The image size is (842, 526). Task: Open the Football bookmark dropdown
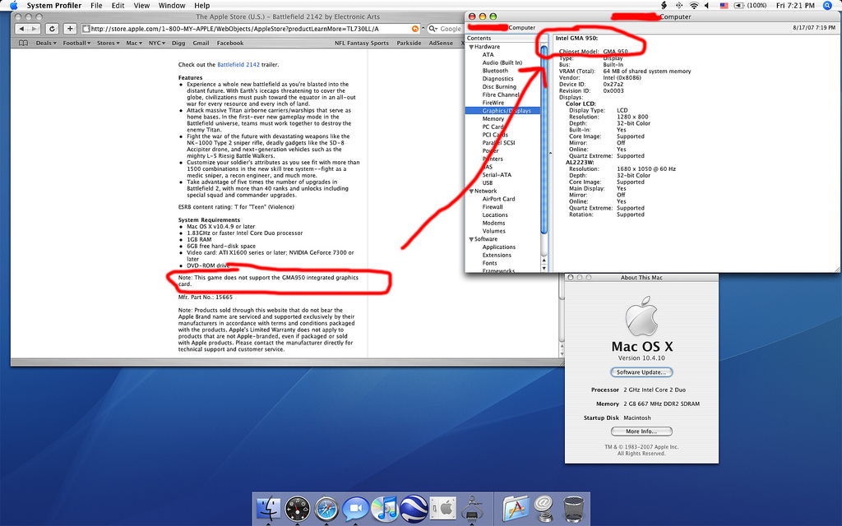click(x=76, y=43)
